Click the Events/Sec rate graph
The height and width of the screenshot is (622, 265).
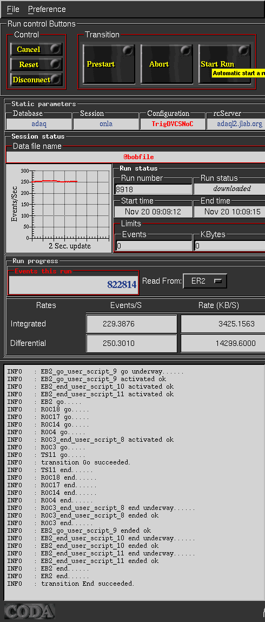point(59,208)
